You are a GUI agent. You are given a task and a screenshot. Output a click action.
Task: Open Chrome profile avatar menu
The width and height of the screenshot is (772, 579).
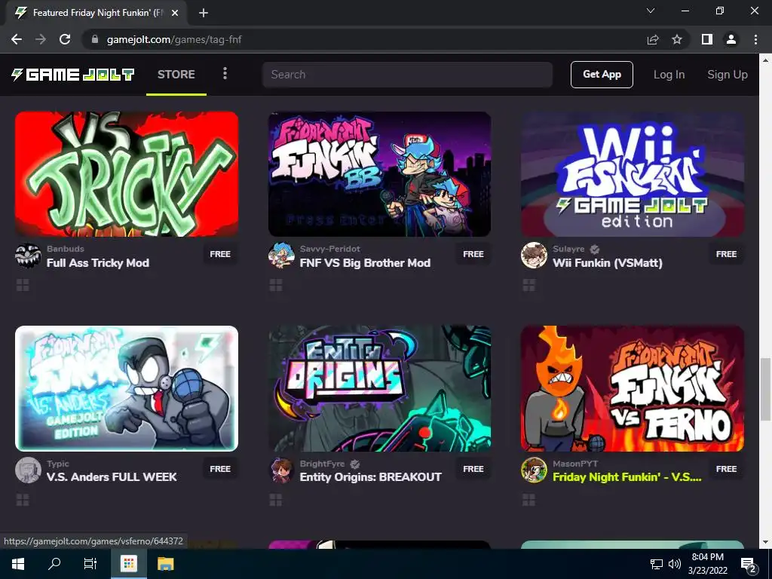pos(731,39)
